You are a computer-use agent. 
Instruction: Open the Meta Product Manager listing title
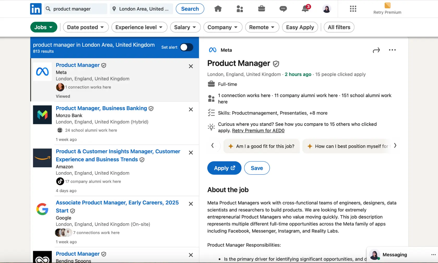(x=78, y=65)
